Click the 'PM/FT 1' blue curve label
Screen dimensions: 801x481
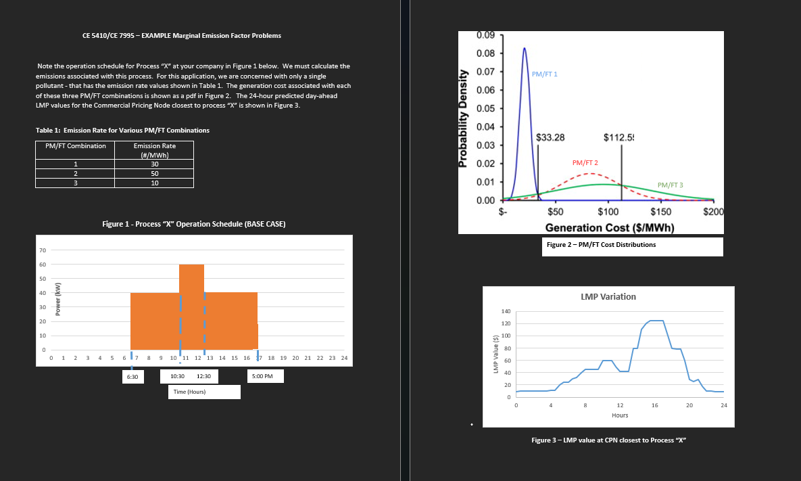tap(545, 74)
